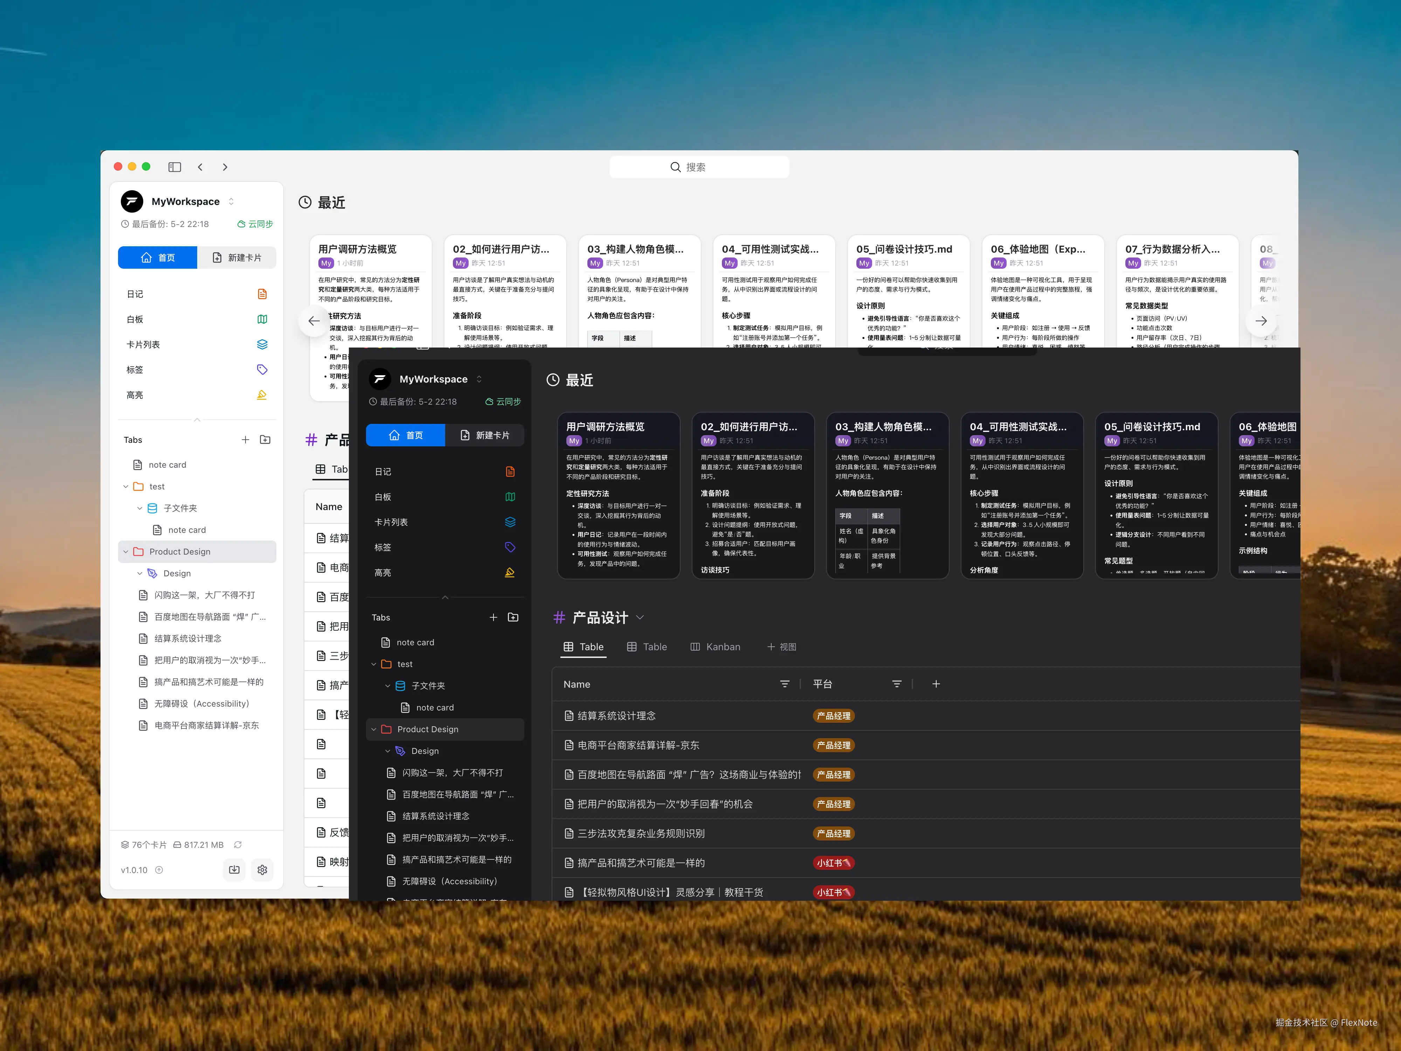Open settings gear in light sidebar footer
1401x1051 pixels.
coord(262,870)
